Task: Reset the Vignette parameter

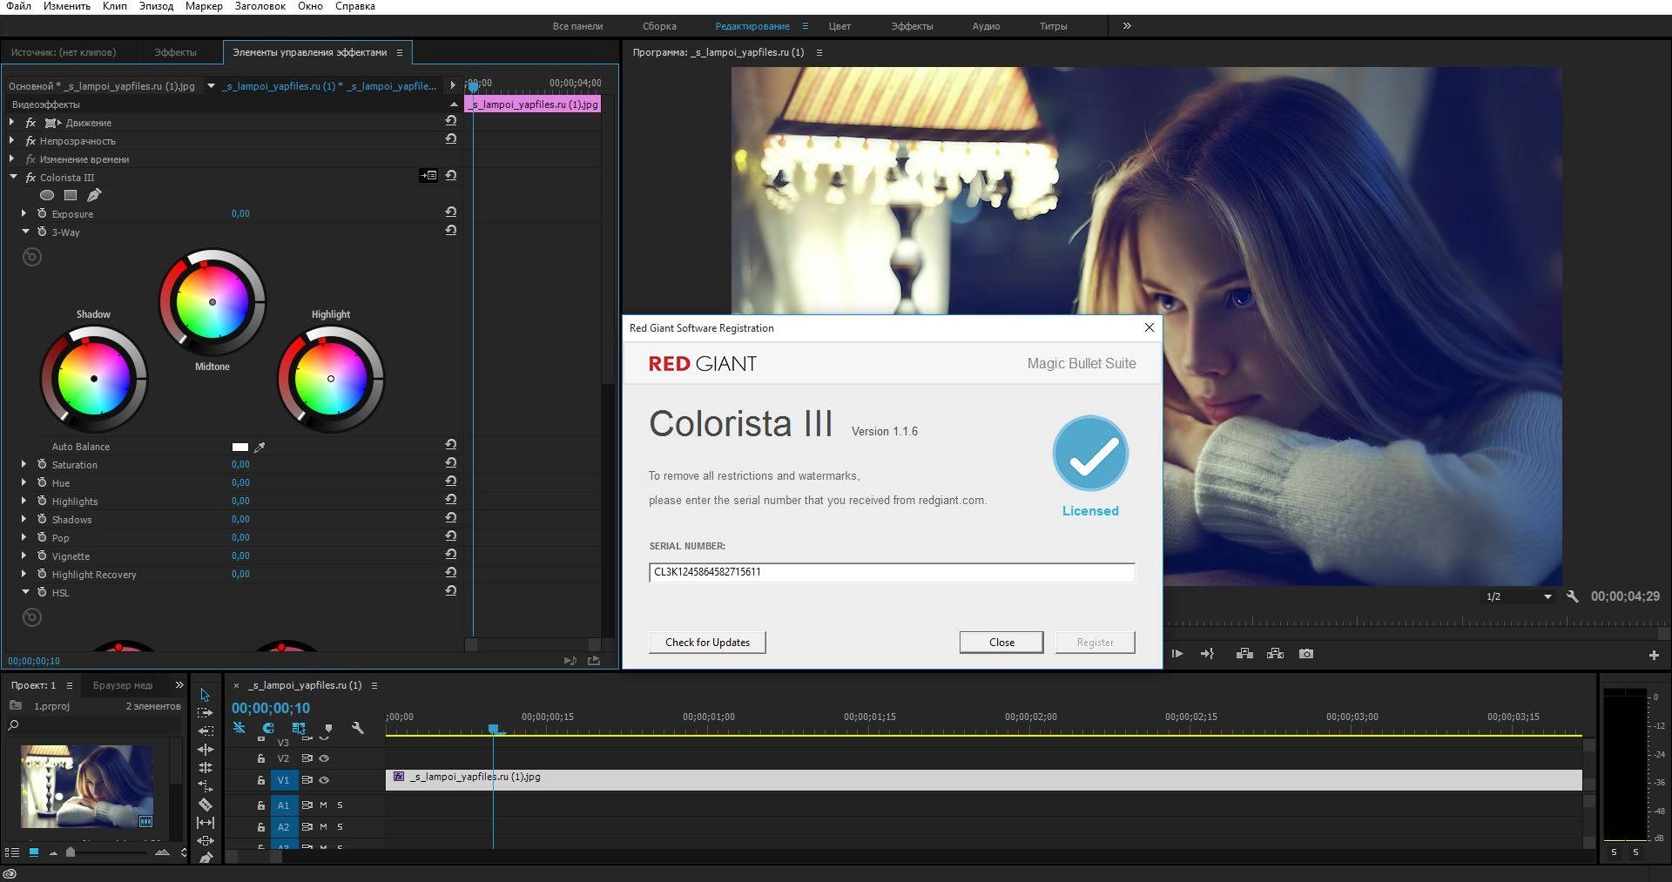Action: click(x=451, y=555)
